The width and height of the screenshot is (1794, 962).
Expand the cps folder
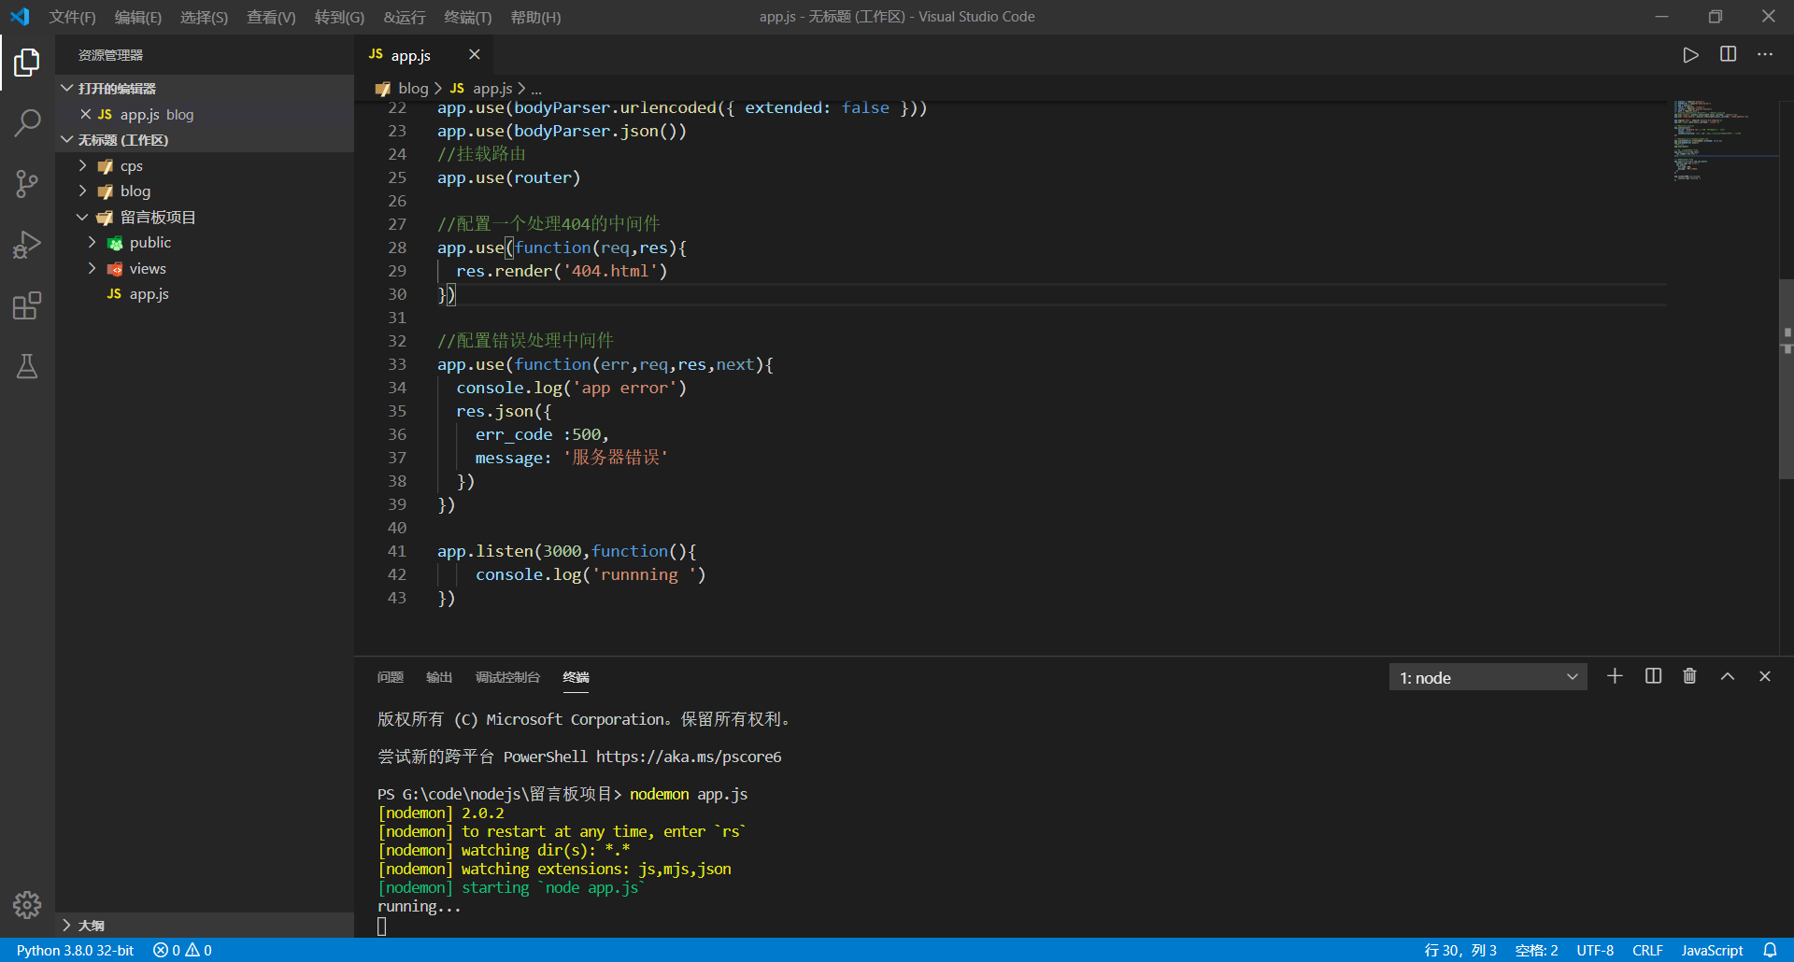coord(82,165)
